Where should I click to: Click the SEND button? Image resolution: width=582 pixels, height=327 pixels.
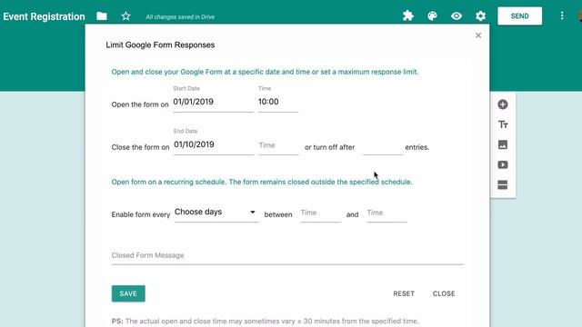(519, 16)
